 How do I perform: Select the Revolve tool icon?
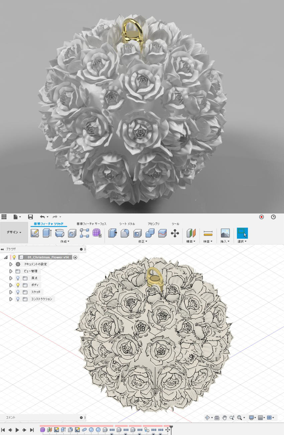tap(59, 233)
